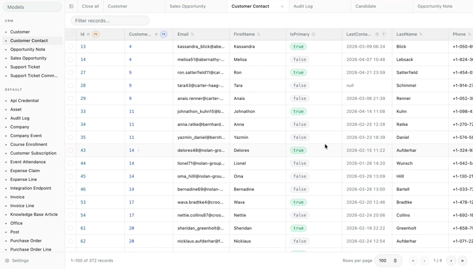Click the Close all button

point(90,6)
